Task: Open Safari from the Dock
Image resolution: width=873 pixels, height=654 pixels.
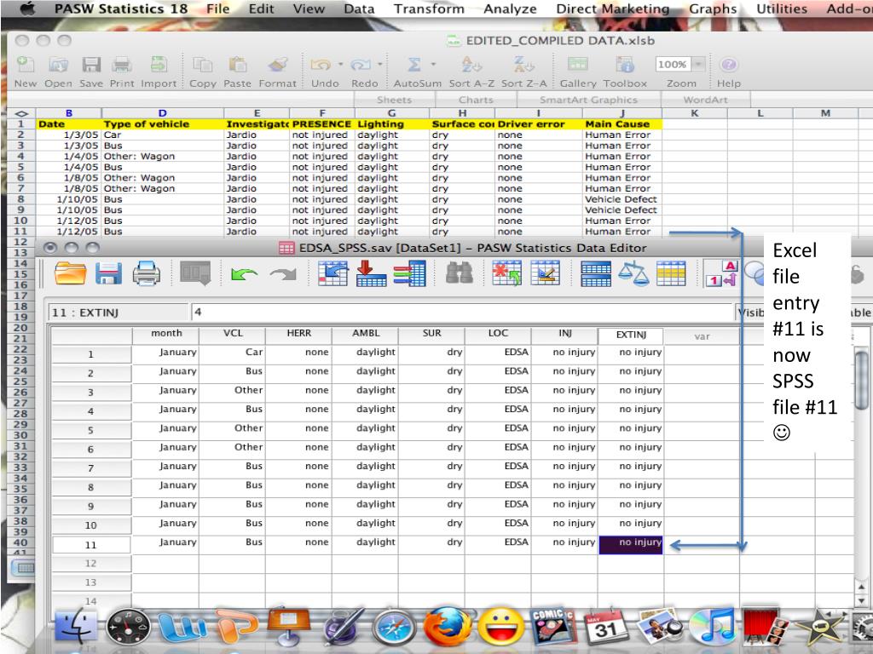Action: (x=394, y=628)
